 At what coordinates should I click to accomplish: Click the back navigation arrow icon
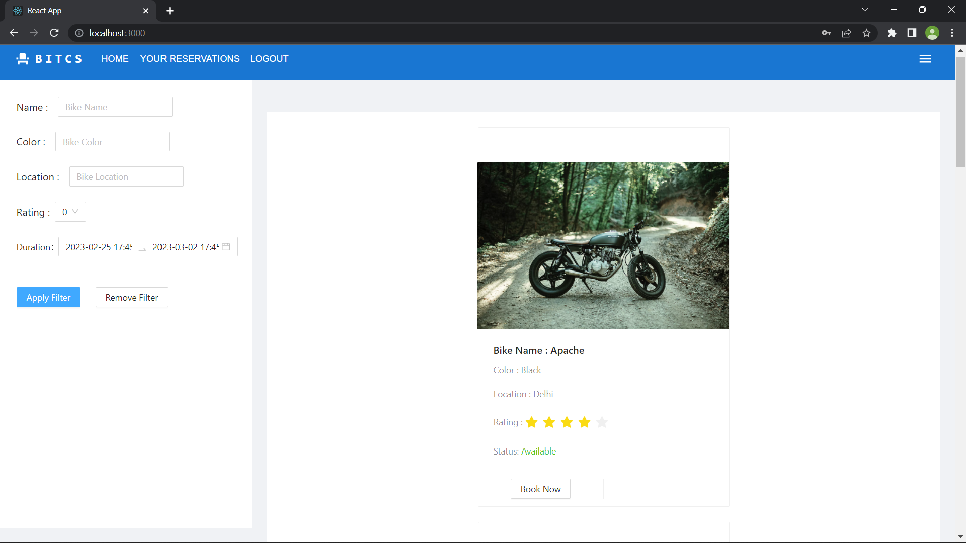[13, 33]
